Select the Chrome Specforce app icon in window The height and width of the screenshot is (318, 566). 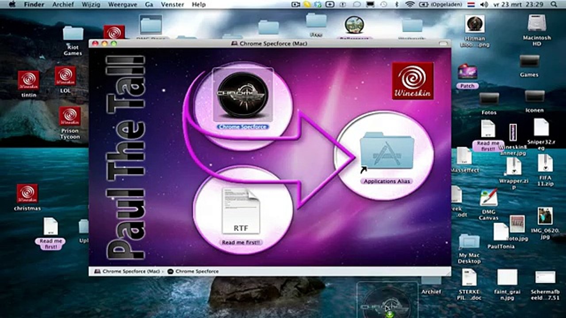[243, 95]
